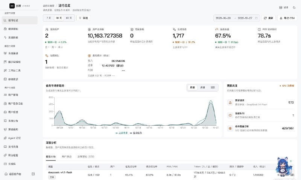Click 用户总余额 value 10,163.727358
301x180 pixels.
tap(105, 36)
